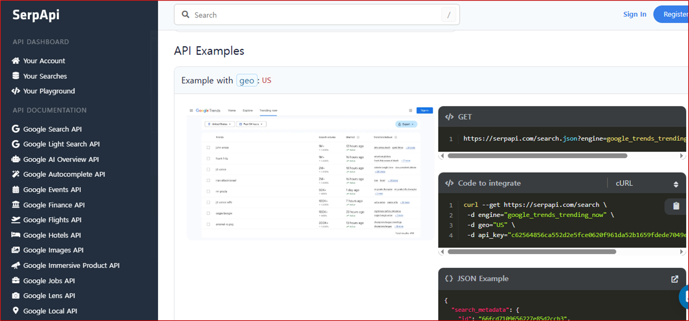Click the magic wand icon beside Google Autocomplete API
Screen dimensions: 689x321
[x=15, y=174]
